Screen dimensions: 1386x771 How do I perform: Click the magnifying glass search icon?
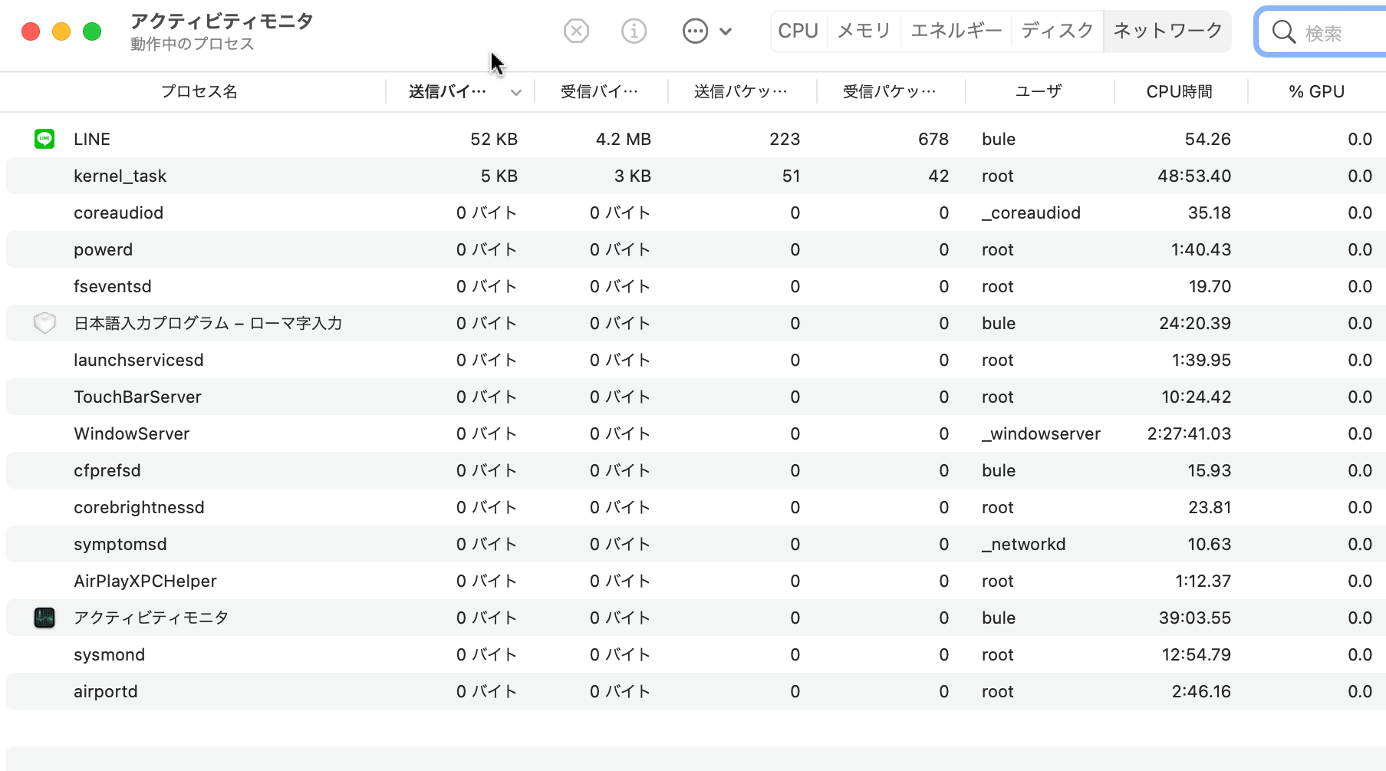pos(1283,32)
